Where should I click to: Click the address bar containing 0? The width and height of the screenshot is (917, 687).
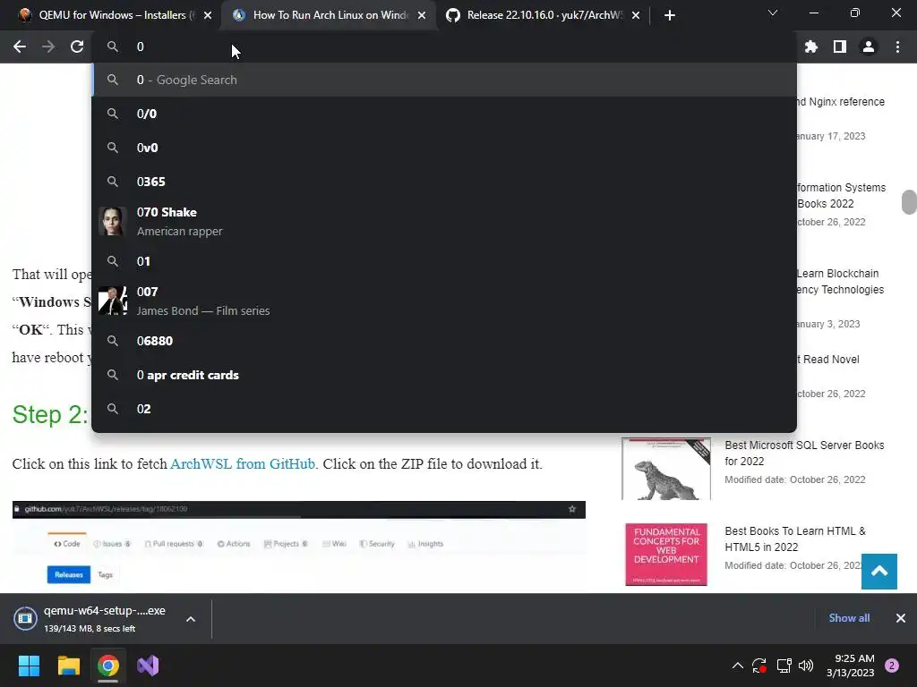click(x=444, y=47)
